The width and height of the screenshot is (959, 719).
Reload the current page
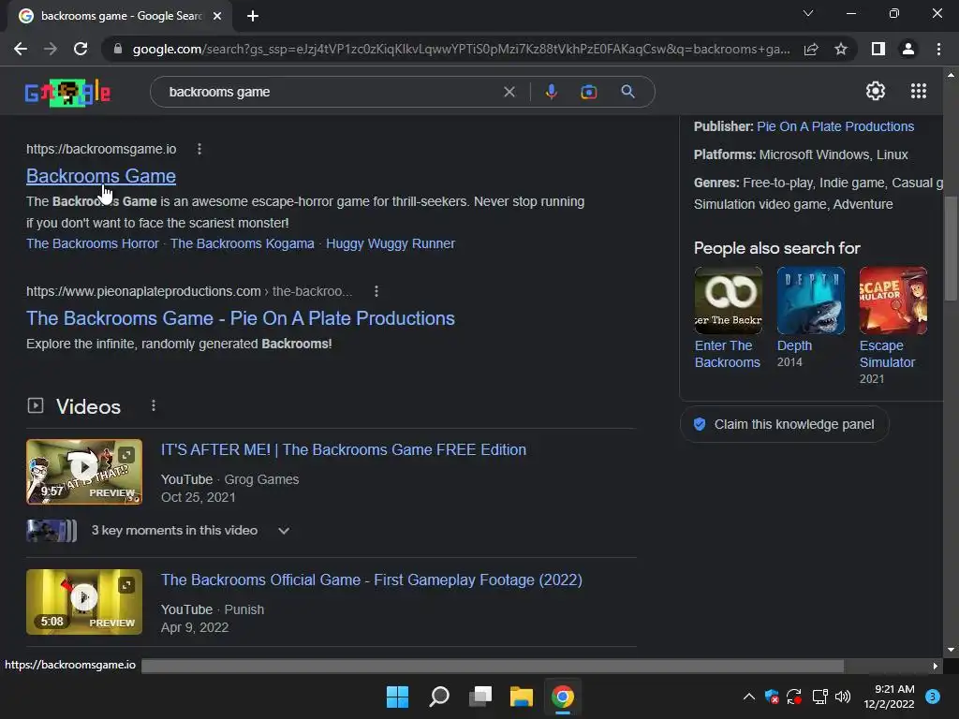81,49
